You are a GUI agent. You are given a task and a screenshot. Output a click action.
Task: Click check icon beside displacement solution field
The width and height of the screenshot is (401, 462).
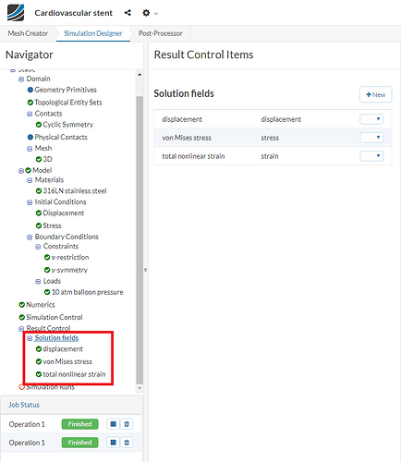click(x=39, y=349)
